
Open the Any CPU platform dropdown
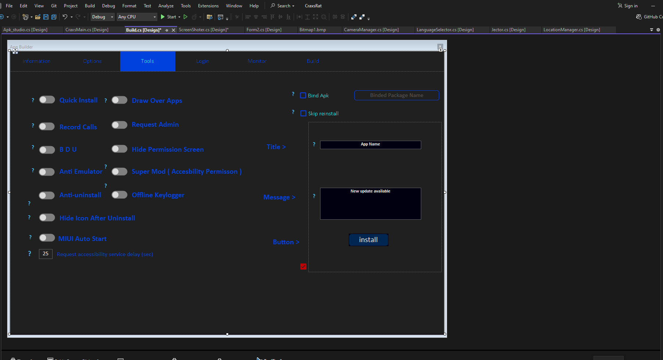pyautogui.click(x=137, y=17)
